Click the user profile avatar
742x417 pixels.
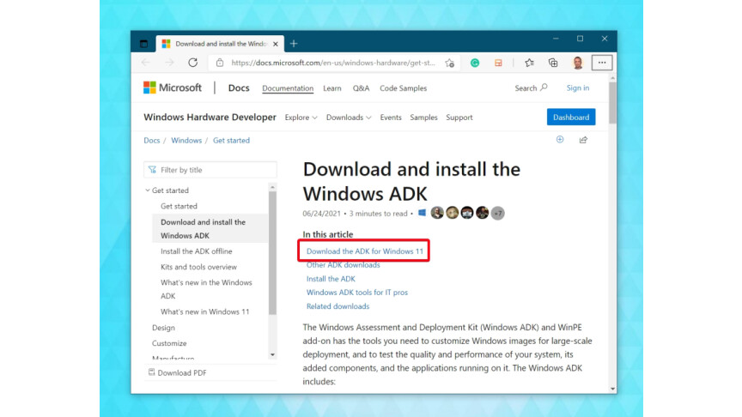(x=577, y=63)
